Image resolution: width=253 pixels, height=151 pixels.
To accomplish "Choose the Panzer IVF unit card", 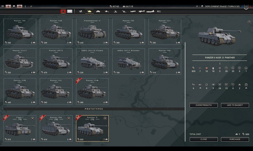I will pos(129,32).
